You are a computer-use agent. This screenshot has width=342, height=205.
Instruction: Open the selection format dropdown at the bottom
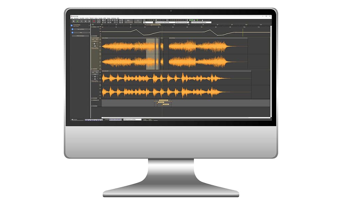(x=132, y=119)
